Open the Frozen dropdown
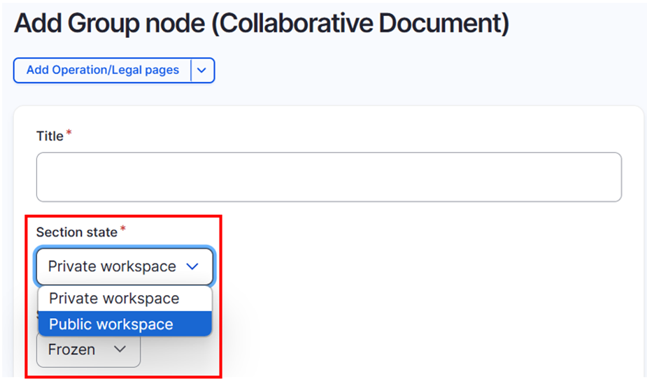 [x=88, y=350]
